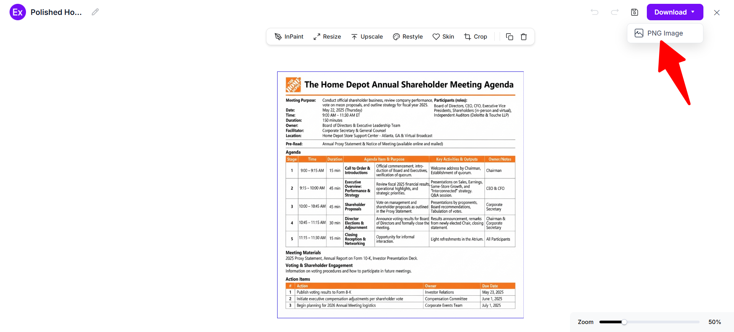Click the Ex purple avatar logo
The height and width of the screenshot is (332, 734).
18,12
